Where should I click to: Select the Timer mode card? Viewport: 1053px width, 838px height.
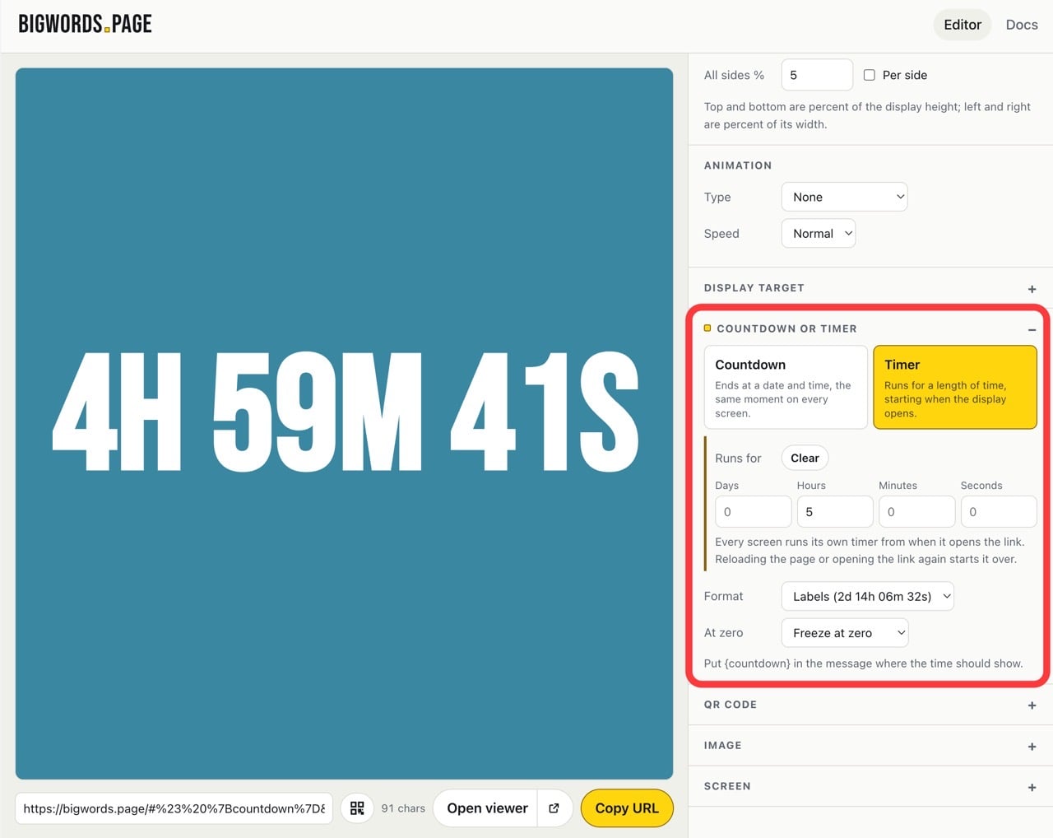pyautogui.click(x=954, y=387)
